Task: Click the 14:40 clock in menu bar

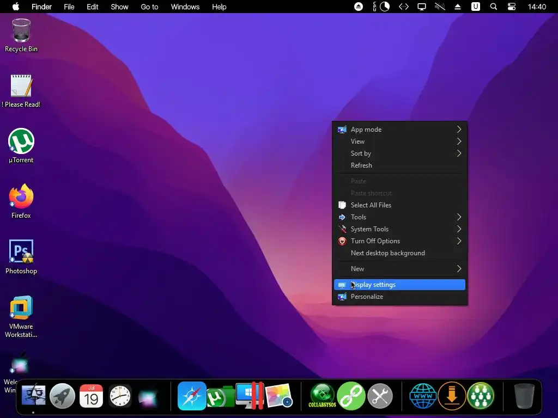Action: (537, 7)
